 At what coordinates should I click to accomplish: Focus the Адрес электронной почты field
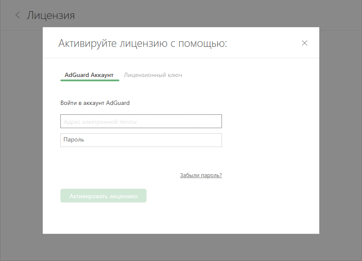click(x=141, y=121)
